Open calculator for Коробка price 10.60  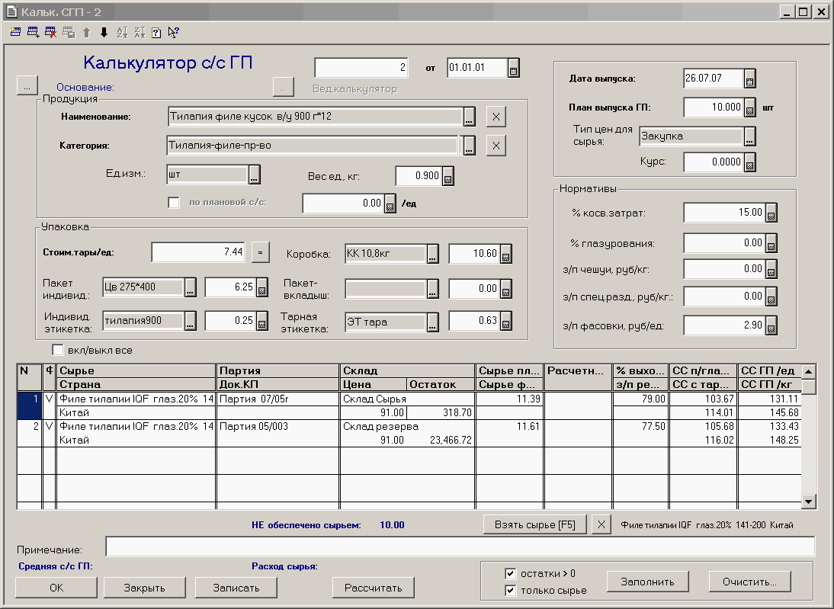506,255
